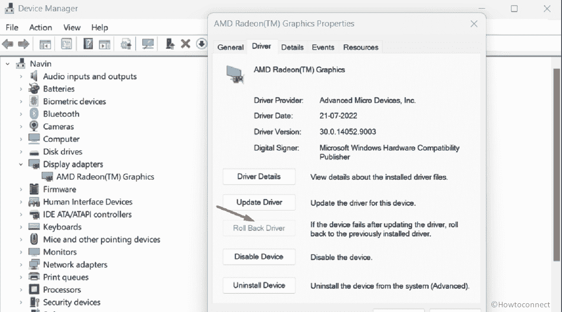
Task: Click the Monitors category icon
Action: (x=34, y=252)
